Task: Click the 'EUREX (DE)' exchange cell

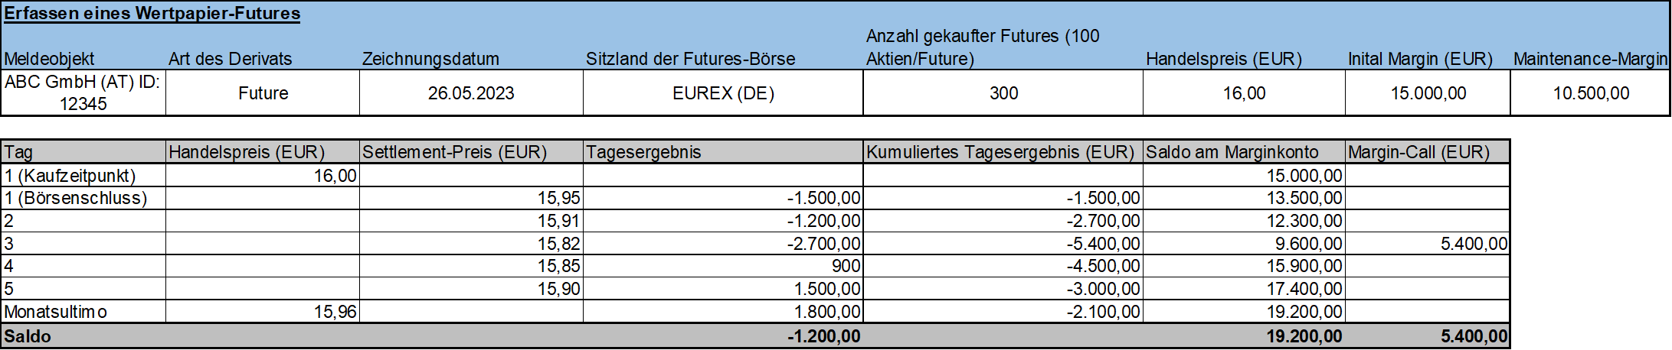Action: coord(723,93)
